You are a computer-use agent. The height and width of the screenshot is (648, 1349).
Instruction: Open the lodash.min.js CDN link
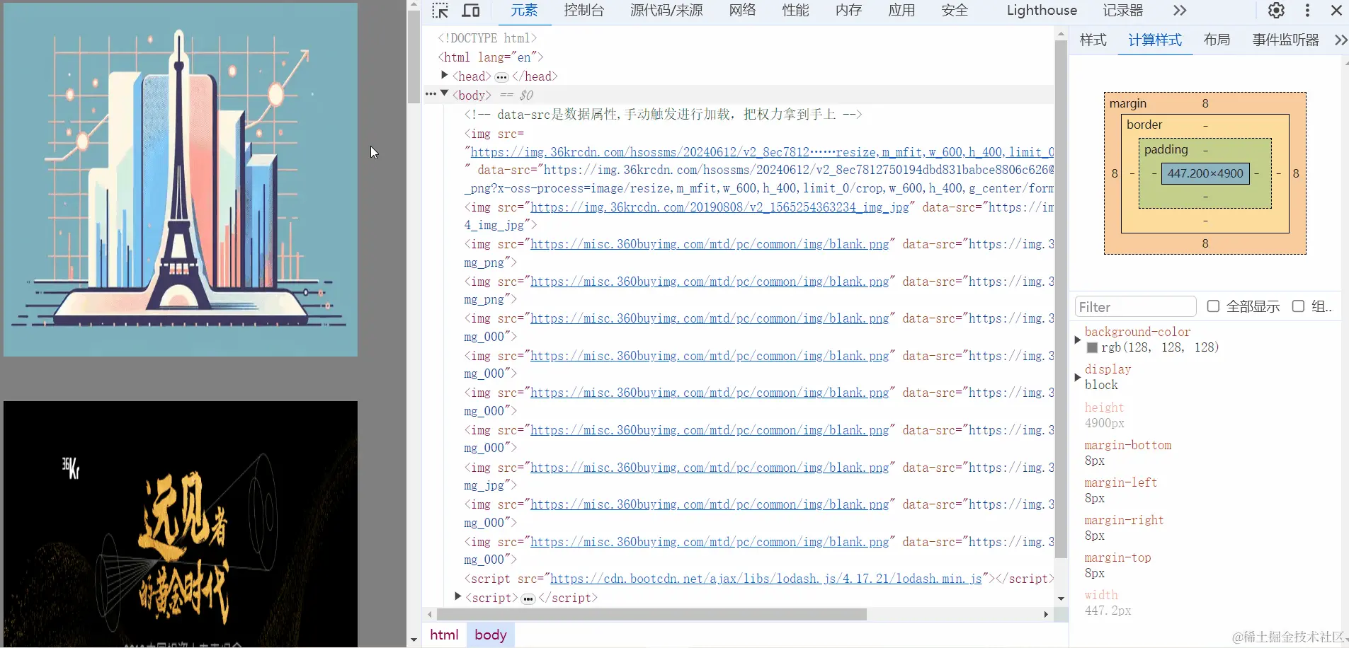click(x=766, y=578)
